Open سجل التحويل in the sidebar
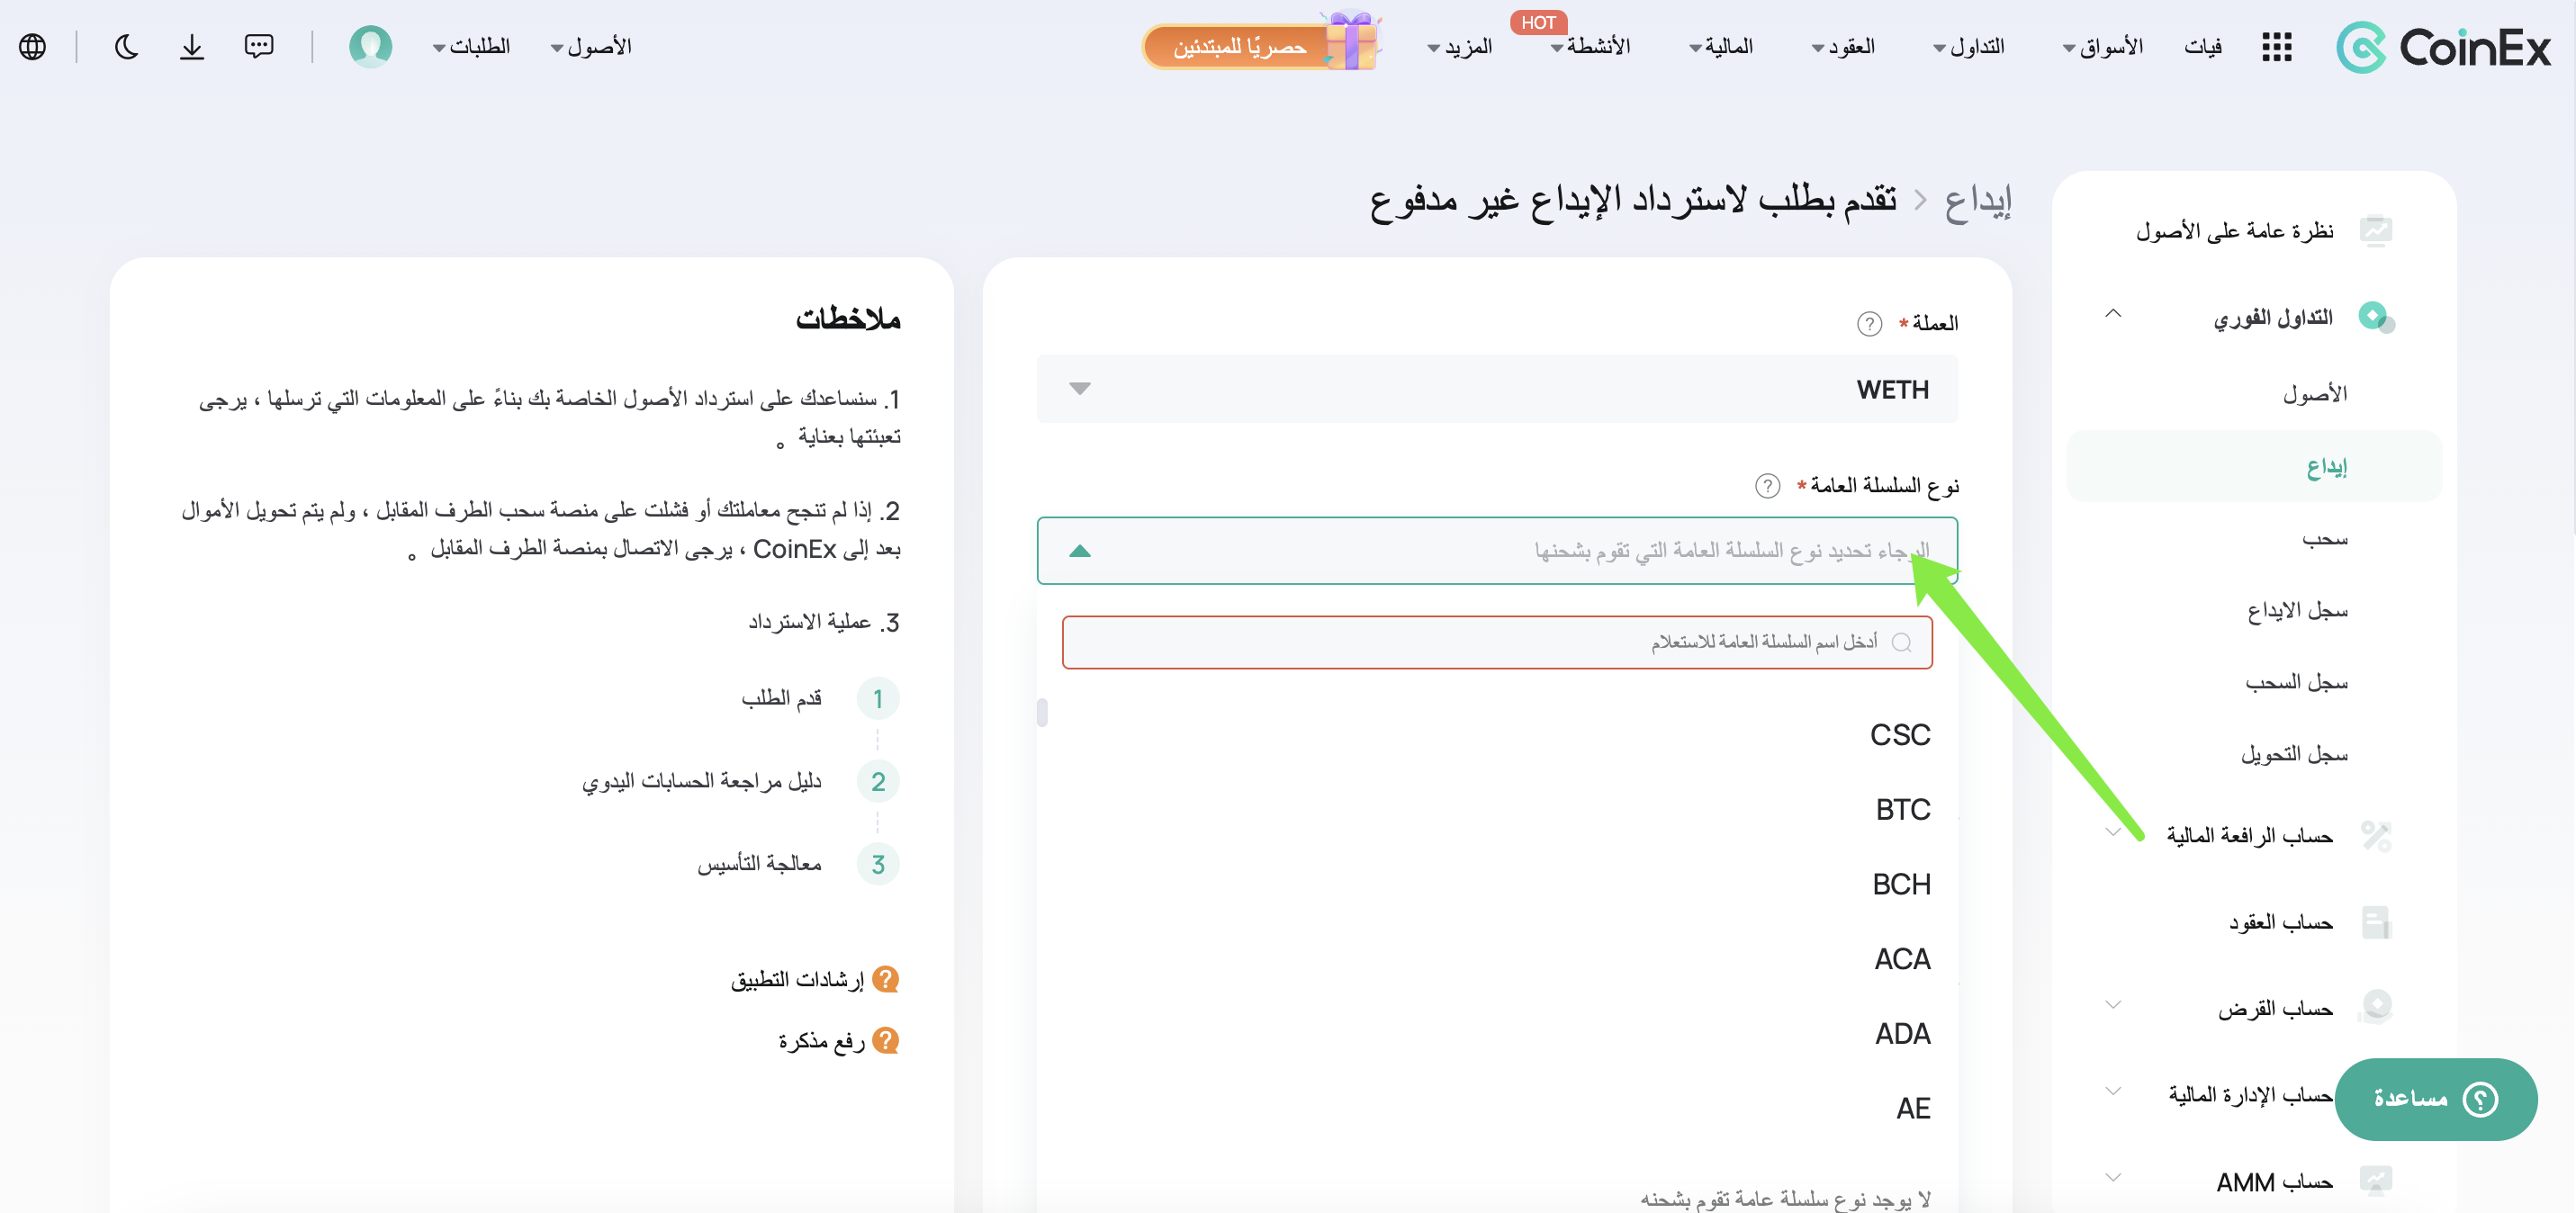The image size is (2576, 1213). pyautogui.click(x=2294, y=755)
